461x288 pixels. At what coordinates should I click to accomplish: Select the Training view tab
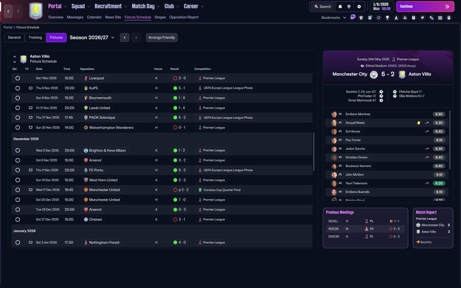(35, 37)
